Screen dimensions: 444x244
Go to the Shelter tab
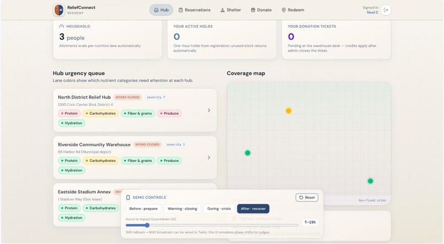tap(230, 10)
